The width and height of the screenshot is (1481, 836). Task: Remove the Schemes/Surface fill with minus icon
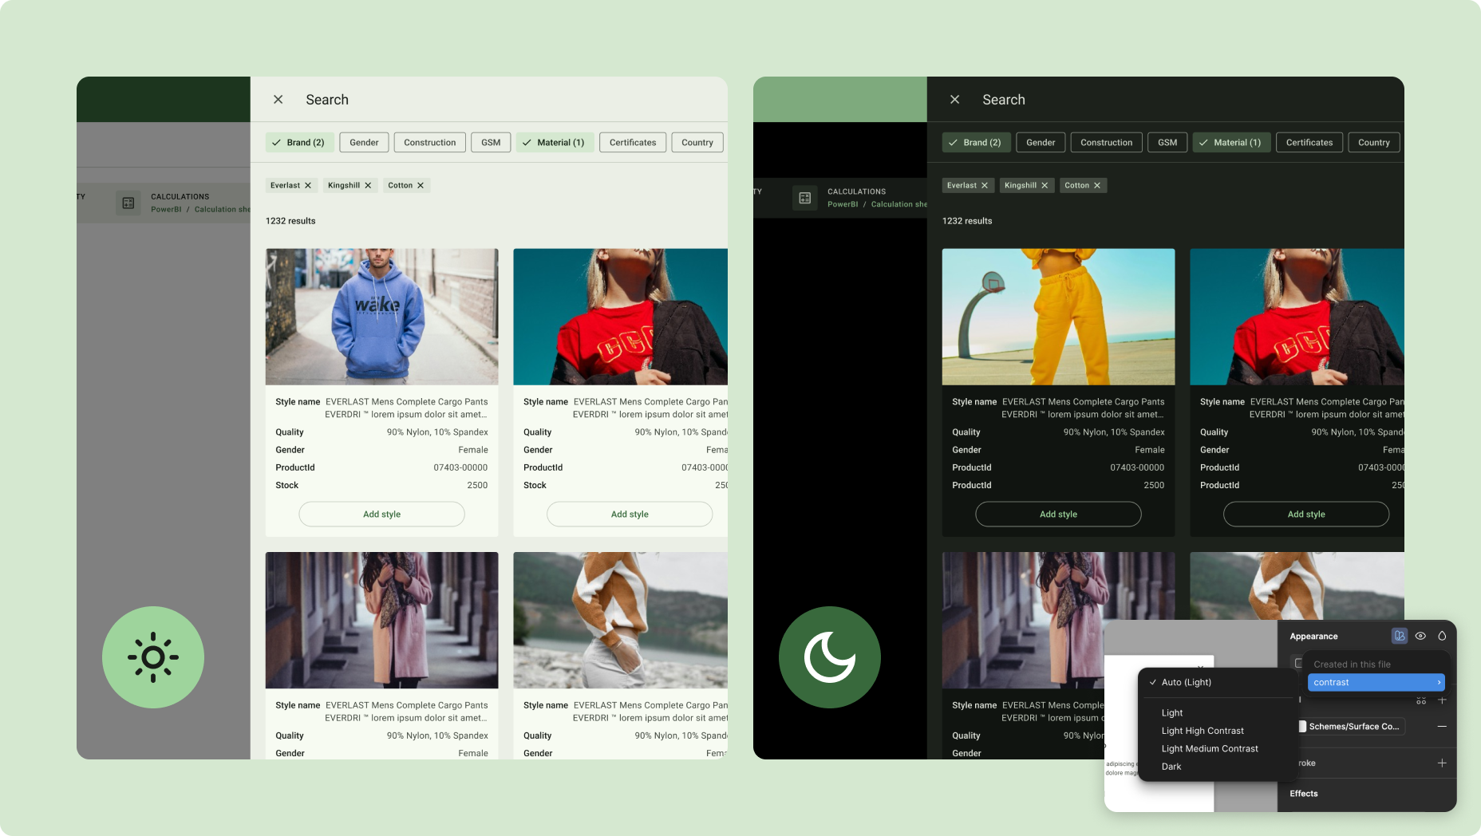point(1442,726)
